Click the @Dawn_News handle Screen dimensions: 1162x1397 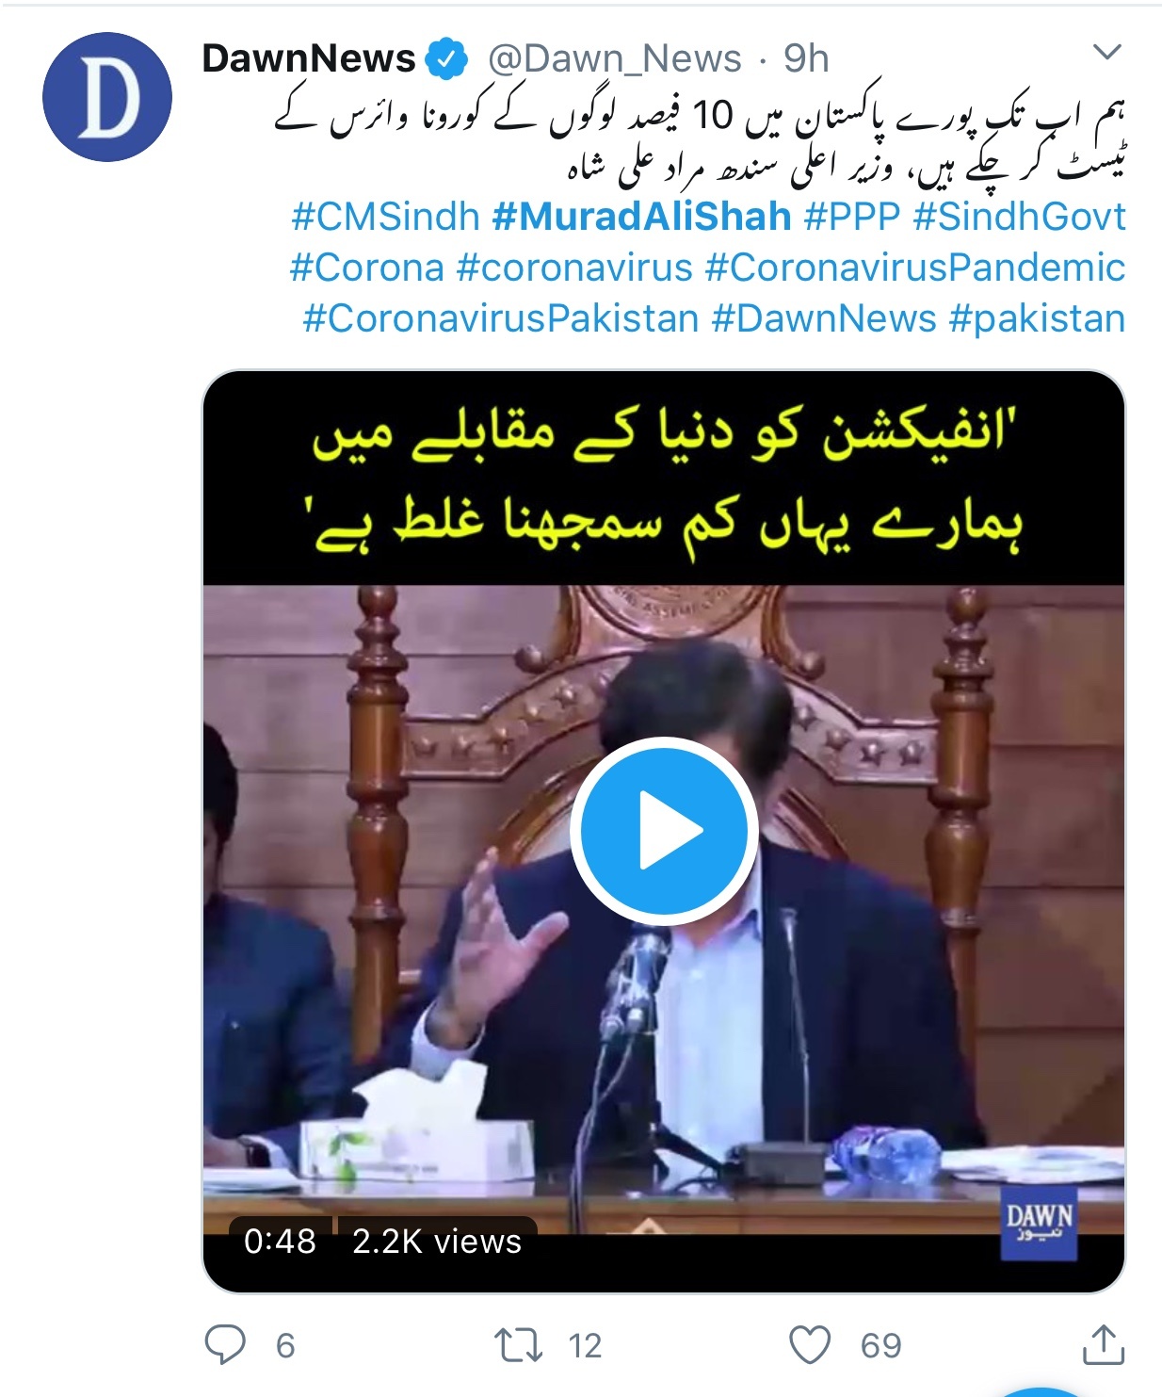[614, 58]
